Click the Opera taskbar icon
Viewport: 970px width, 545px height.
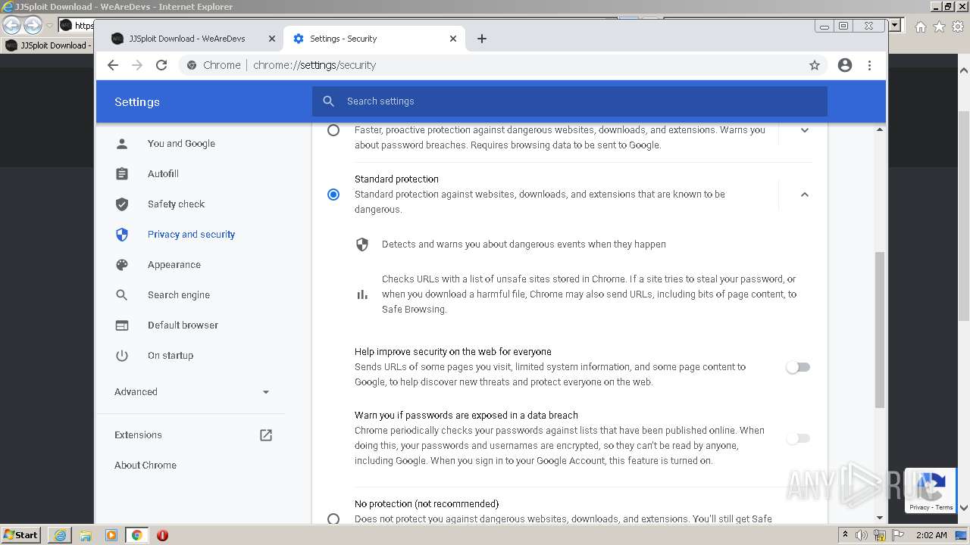[162, 535]
